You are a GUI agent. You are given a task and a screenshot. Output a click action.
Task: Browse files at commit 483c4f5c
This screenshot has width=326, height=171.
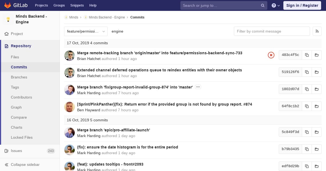[x=316, y=55]
